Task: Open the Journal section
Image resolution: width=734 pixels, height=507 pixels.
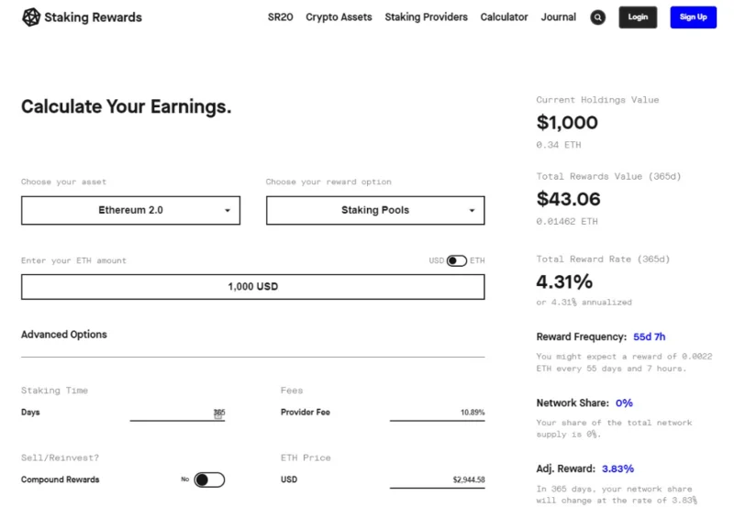Action: coord(559,17)
